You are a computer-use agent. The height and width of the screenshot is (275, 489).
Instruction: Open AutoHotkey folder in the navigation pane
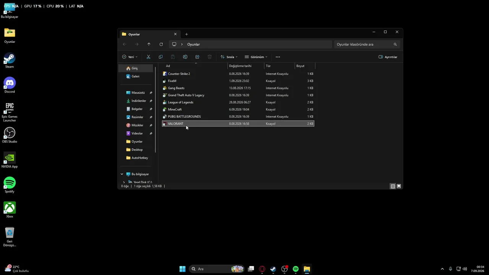pos(136,158)
